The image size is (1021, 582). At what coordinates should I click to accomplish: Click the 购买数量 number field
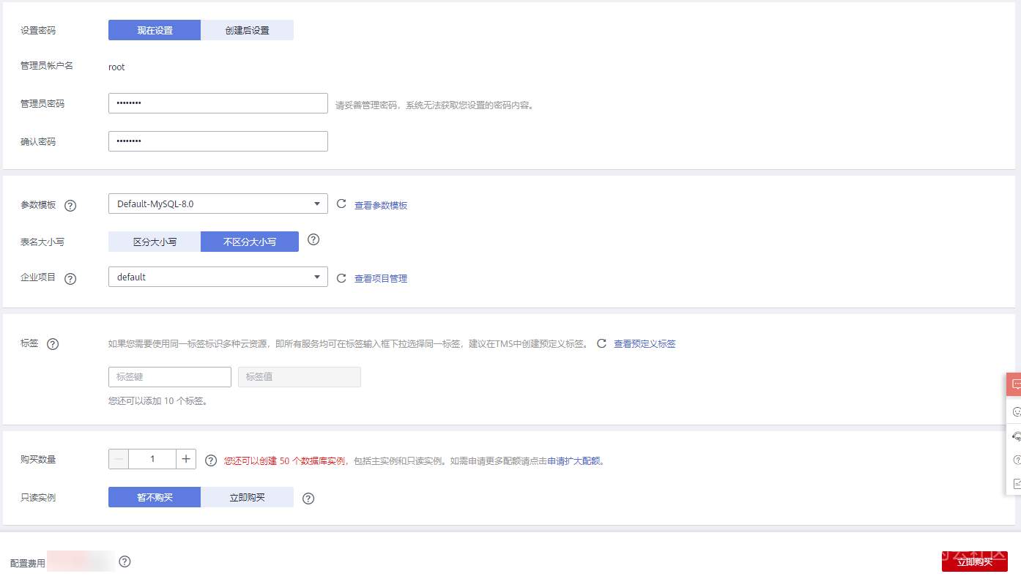[x=152, y=459]
